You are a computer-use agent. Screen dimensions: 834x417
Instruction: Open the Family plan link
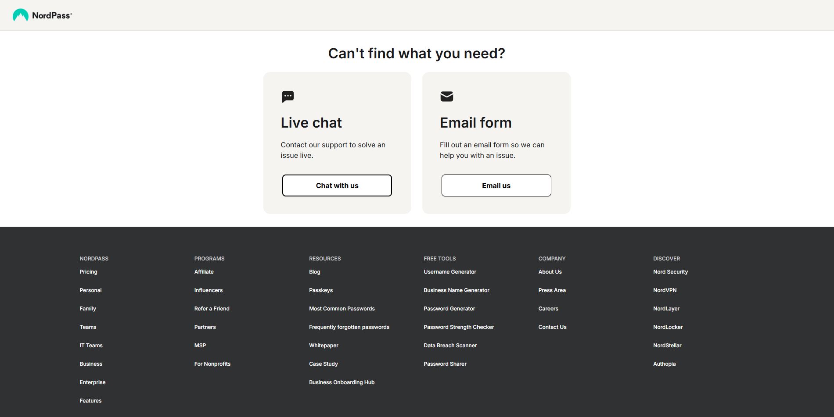[x=88, y=309]
